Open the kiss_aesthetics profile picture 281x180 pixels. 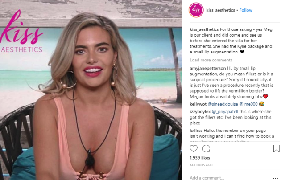point(196,10)
